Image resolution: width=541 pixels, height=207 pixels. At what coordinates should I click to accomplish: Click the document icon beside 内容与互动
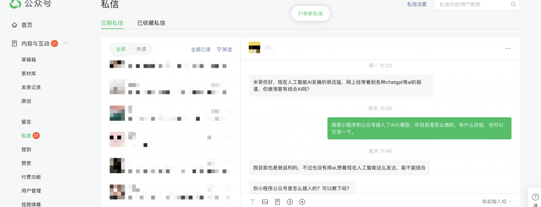tap(14, 43)
